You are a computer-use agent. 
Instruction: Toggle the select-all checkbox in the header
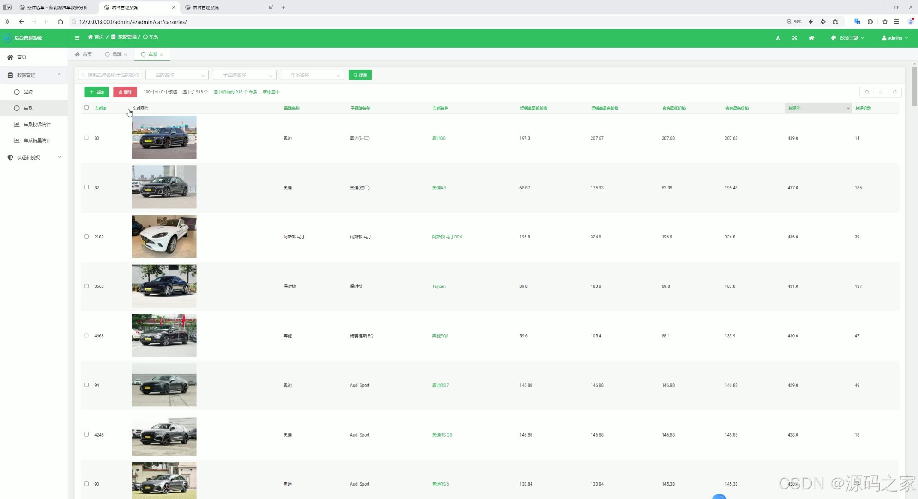click(86, 108)
